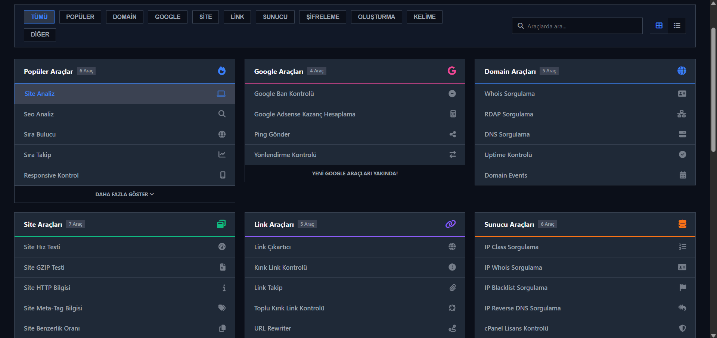Viewport: 717px width, 338px height.
Task: Click the check-circle icon in Uptime Kontrolü row
Action: pos(682,154)
